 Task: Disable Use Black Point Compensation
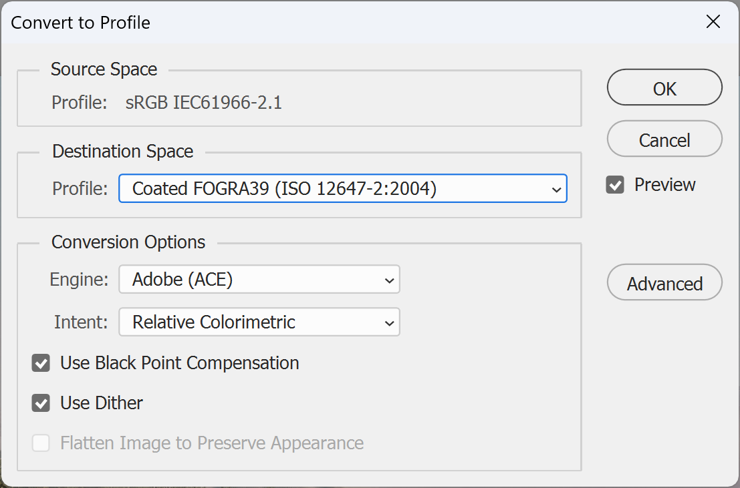tap(41, 363)
